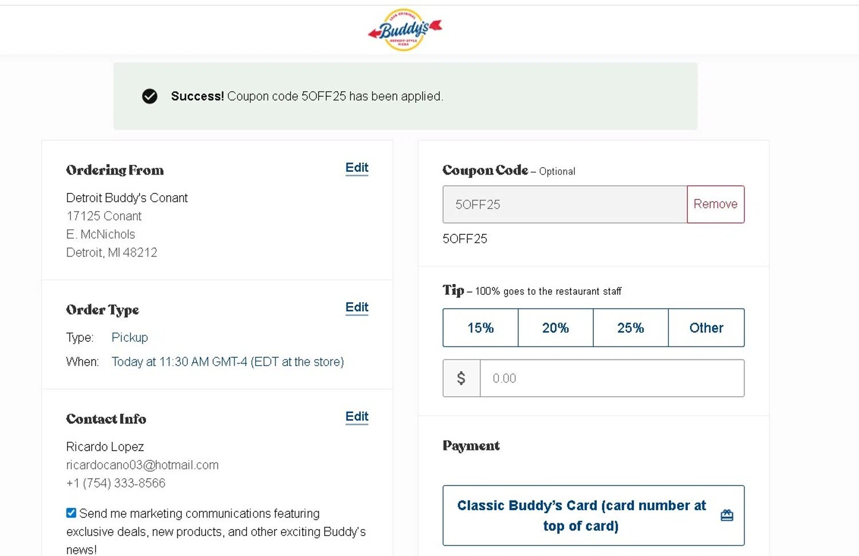Image resolution: width=859 pixels, height=556 pixels.
Task: Click the ricardocano03@hotmail.com email address
Action: (x=142, y=465)
